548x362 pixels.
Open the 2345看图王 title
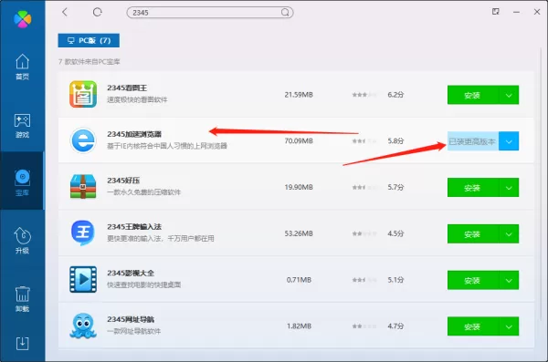coord(127,88)
